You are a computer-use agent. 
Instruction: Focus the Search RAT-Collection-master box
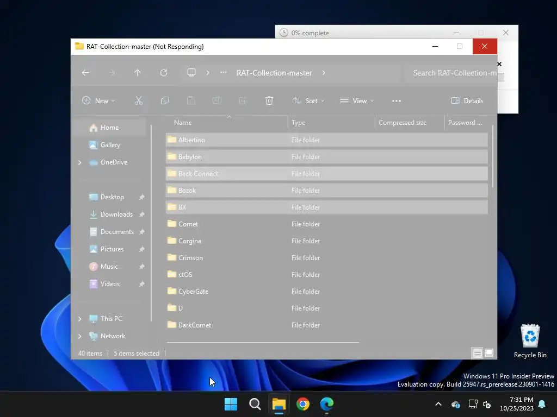pyautogui.click(x=451, y=73)
